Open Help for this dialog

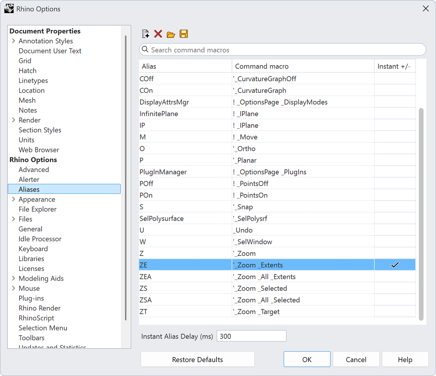[405, 360]
